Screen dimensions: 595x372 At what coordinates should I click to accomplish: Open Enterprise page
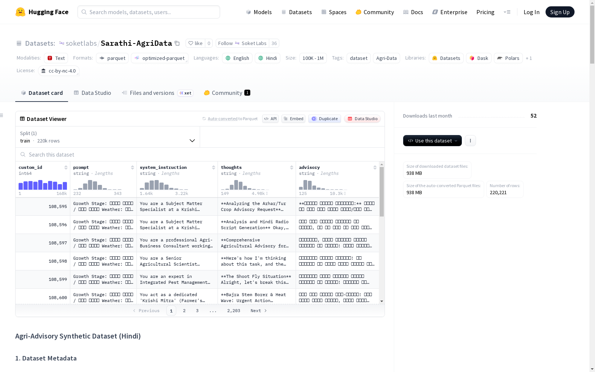[x=450, y=12]
